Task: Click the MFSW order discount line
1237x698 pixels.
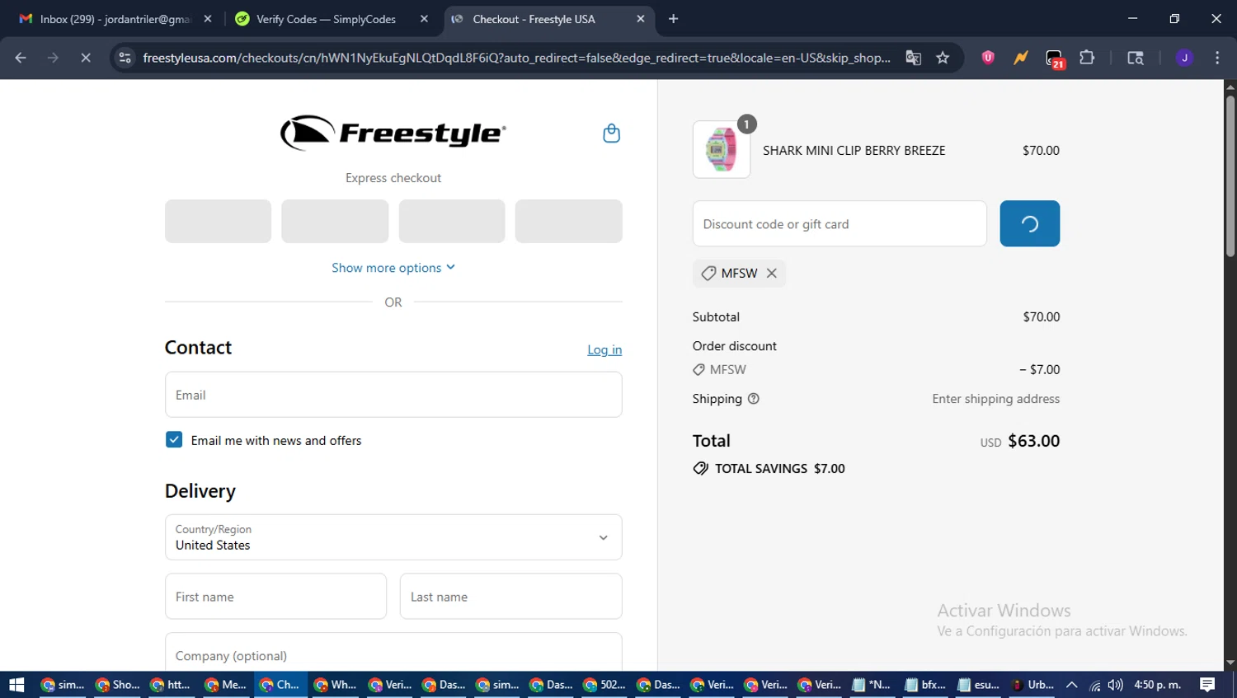Action: 876,370
